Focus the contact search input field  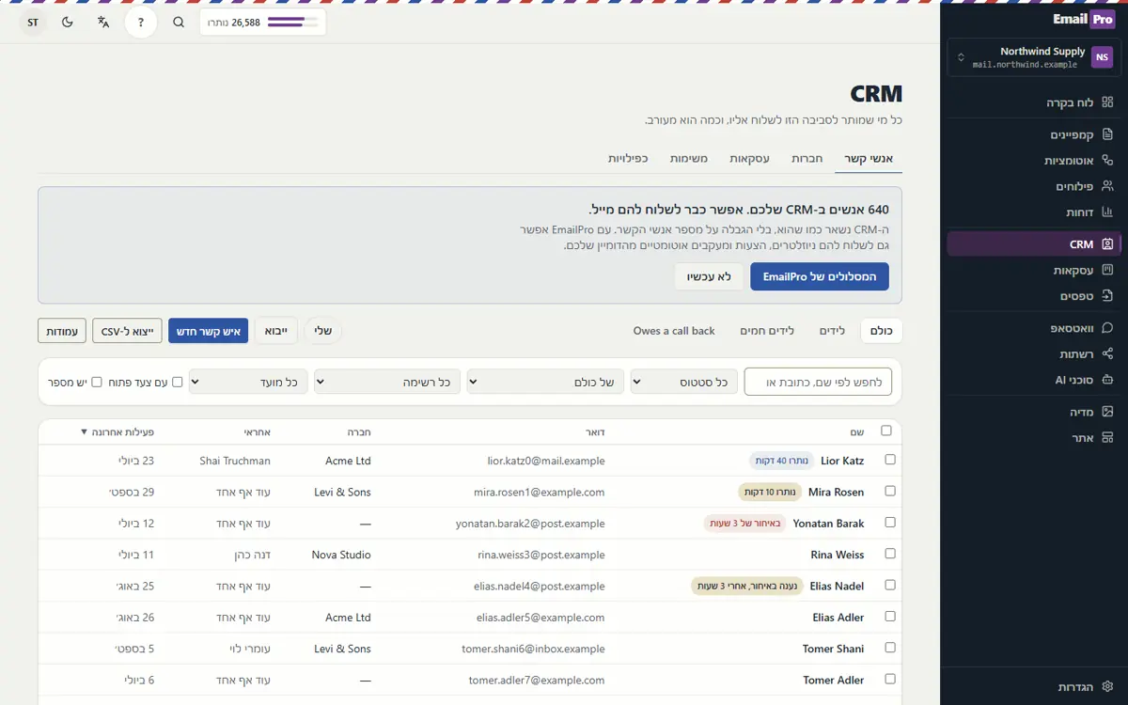pos(818,382)
